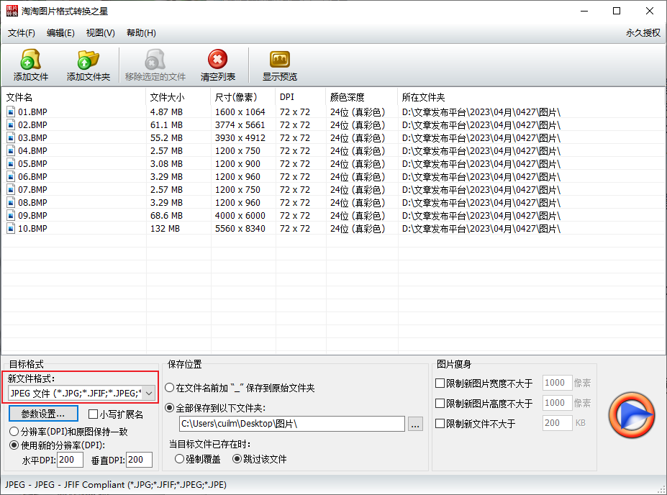Viewport: 667px width, 495px height.
Task: Click the JPEG format status bar text
Action: pos(116,485)
